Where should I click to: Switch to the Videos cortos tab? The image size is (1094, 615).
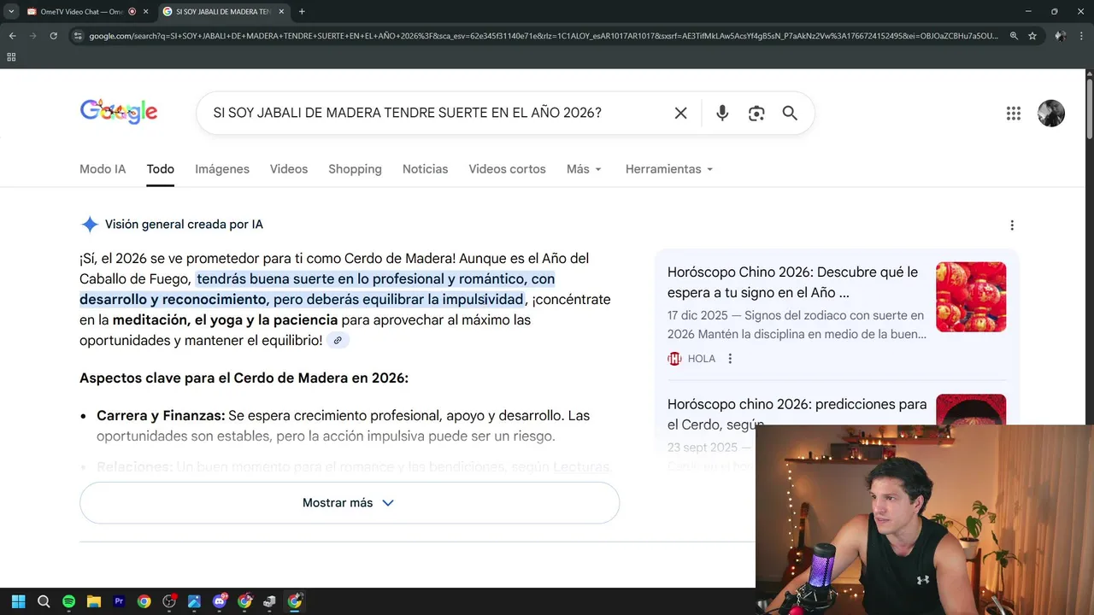507,169
